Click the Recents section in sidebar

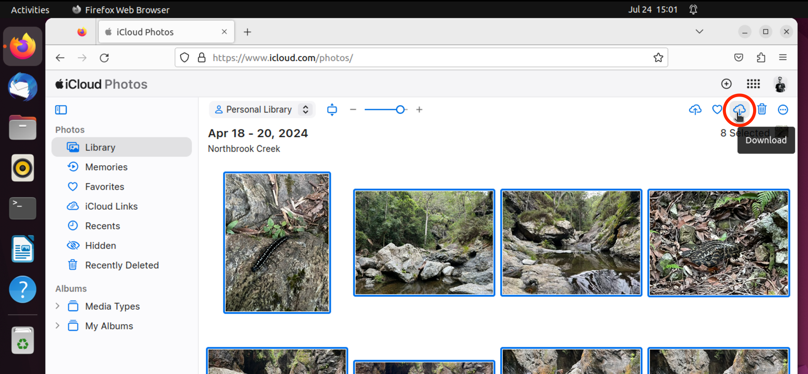point(102,226)
